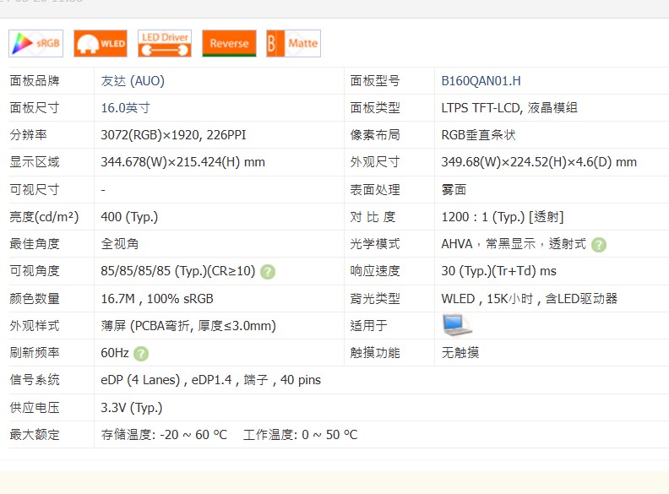The width and height of the screenshot is (669, 494).
Task: Click the 可视尺寸 row label
Action: point(35,190)
